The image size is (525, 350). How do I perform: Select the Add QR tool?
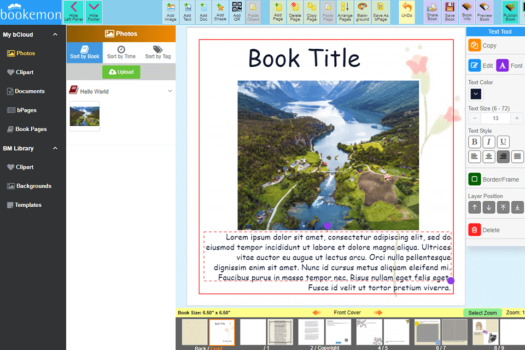[x=237, y=11]
